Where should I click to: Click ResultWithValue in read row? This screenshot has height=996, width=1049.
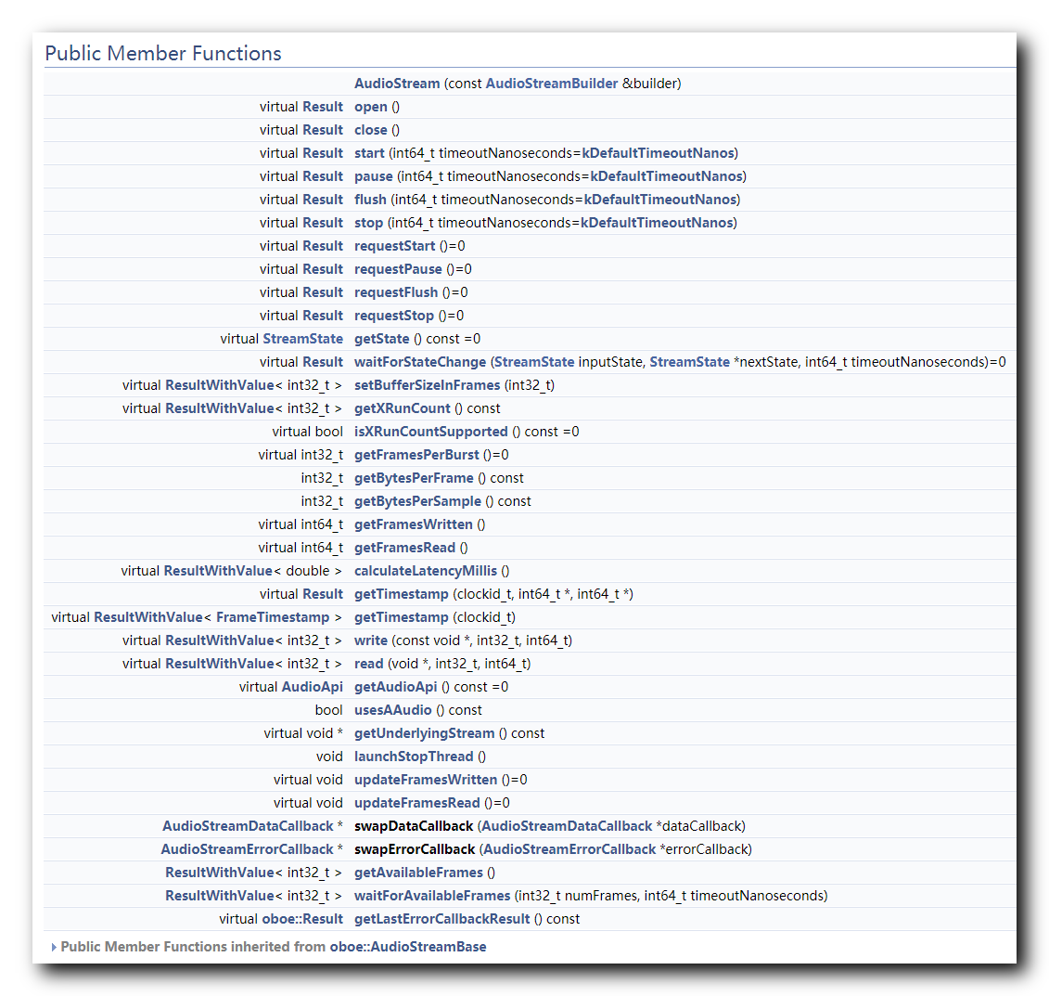click(220, 664)
